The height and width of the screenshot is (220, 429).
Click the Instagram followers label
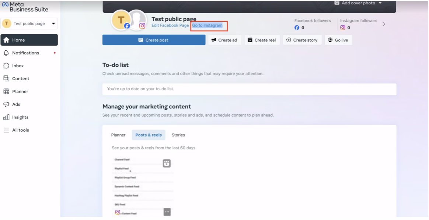[359, 21]
